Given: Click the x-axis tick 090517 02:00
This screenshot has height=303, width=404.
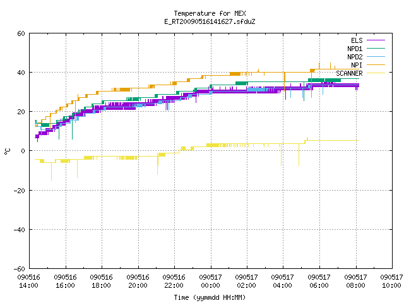Looking at the screenshot, I should (x=247, y=282).
